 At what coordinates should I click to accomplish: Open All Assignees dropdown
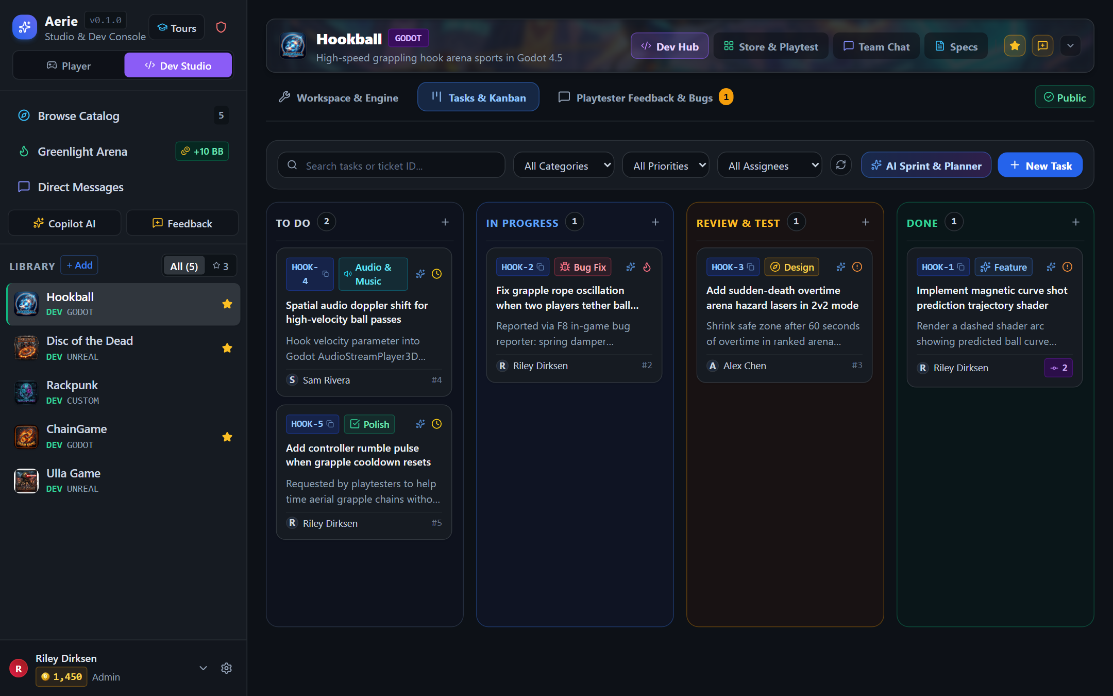(x=770, y=165)
